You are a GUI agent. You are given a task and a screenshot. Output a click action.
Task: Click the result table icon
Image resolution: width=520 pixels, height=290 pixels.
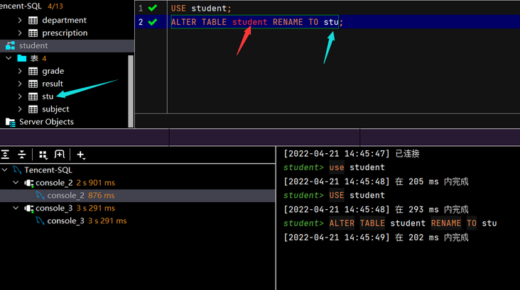click(33, 84)
